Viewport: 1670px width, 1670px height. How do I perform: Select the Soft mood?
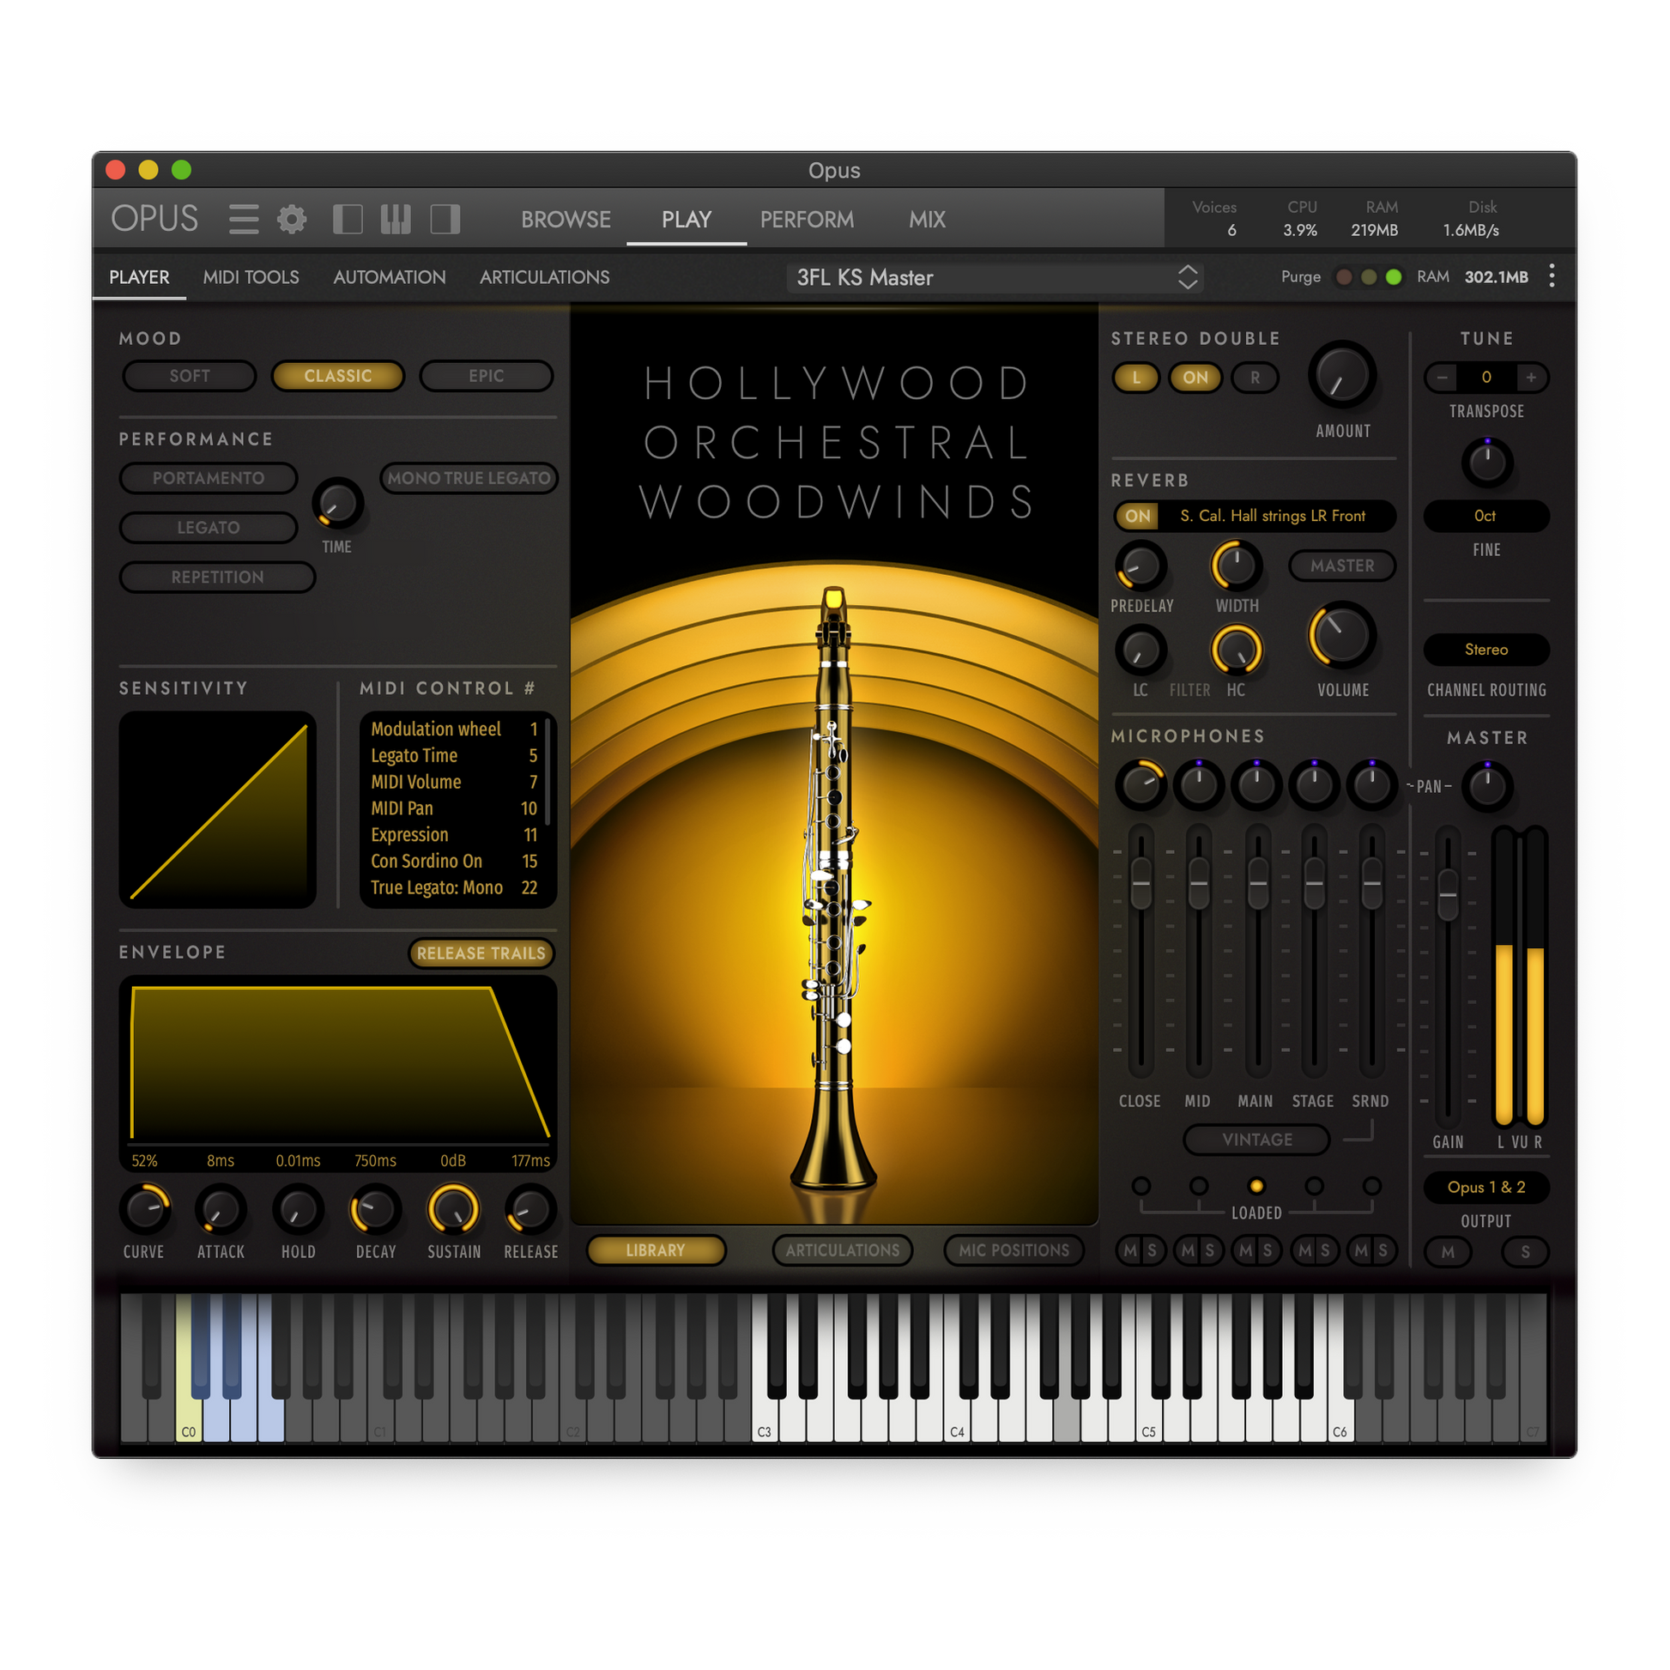coord(190,376)
